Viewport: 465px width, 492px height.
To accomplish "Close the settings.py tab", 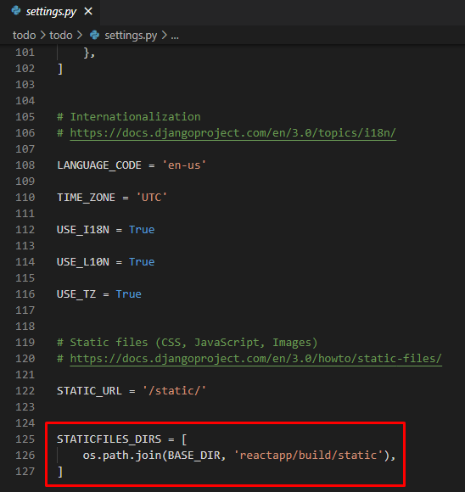I will (88, 12).
